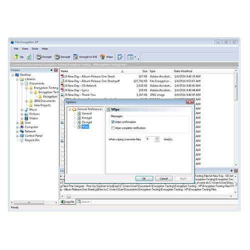Select file A New Day - CD Artwork
The image size is (250, 250).
[x=80, y=85]
